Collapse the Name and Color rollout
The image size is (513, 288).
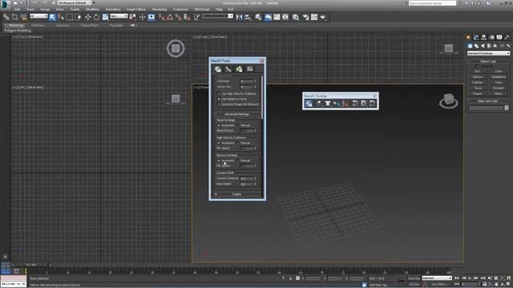488,102
